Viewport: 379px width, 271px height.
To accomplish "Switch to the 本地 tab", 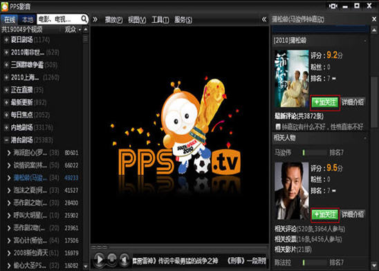I will [x=27, y=19].
